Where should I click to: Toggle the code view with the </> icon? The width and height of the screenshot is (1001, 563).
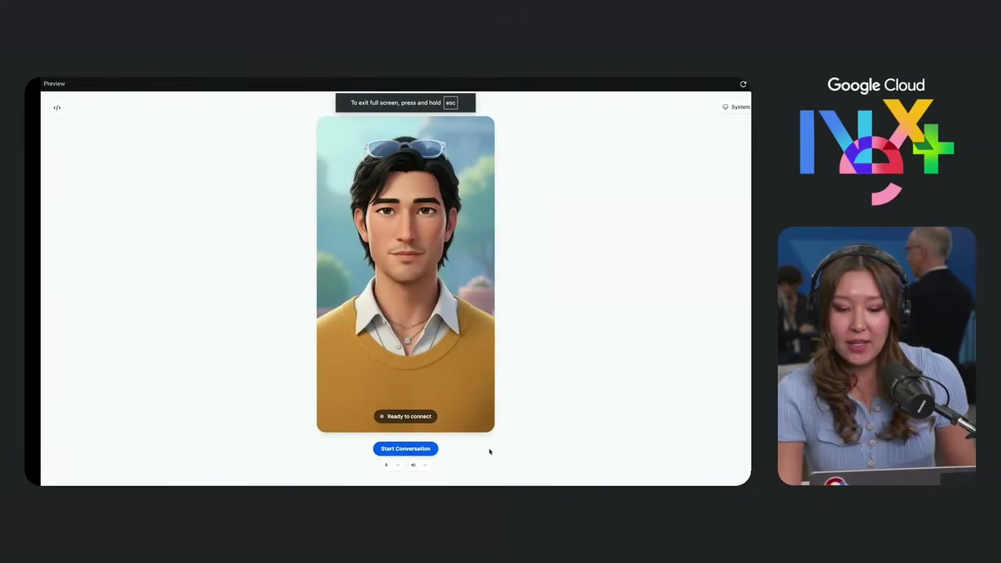56,107
